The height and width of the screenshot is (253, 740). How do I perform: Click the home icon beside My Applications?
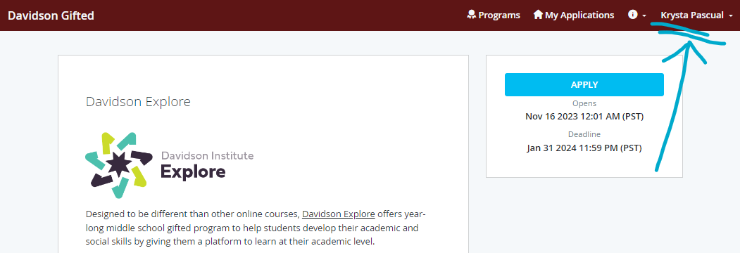538,15
